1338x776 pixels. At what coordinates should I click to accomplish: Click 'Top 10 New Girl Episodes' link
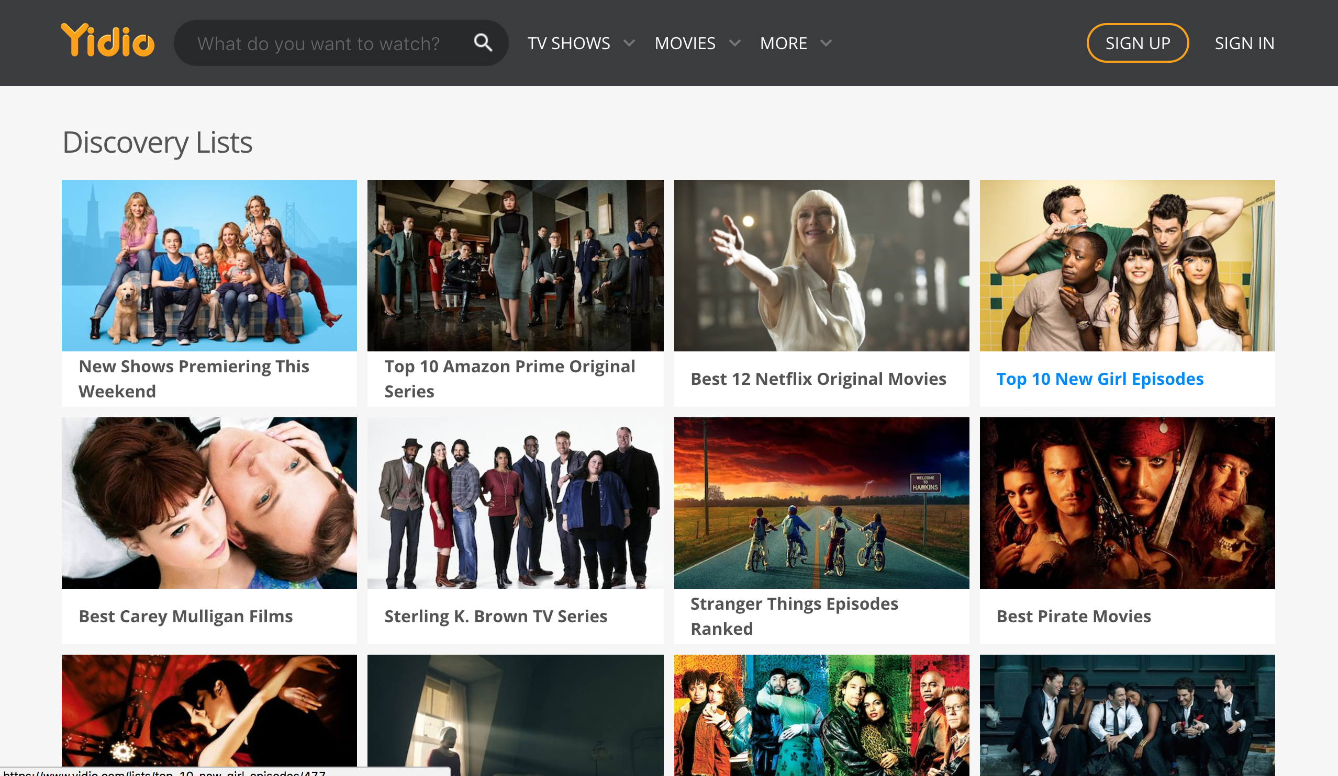1100,379
